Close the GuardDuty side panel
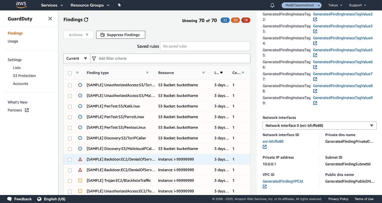 coord(50,19)
